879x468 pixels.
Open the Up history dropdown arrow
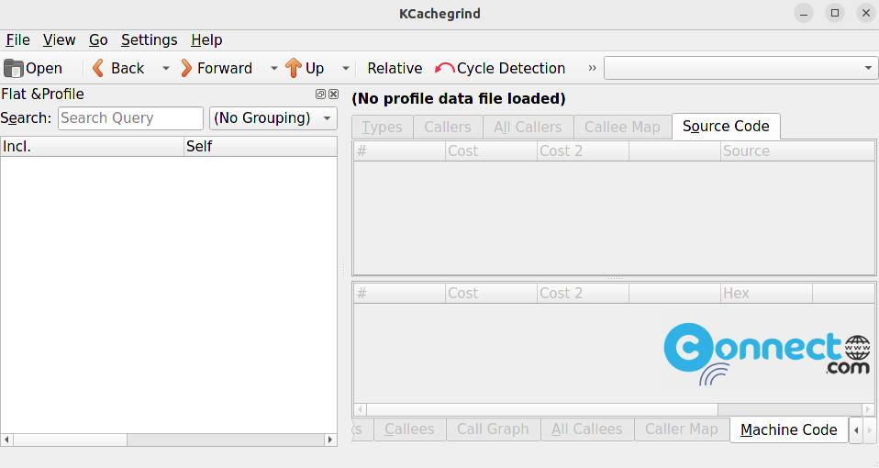pos(346,69)
